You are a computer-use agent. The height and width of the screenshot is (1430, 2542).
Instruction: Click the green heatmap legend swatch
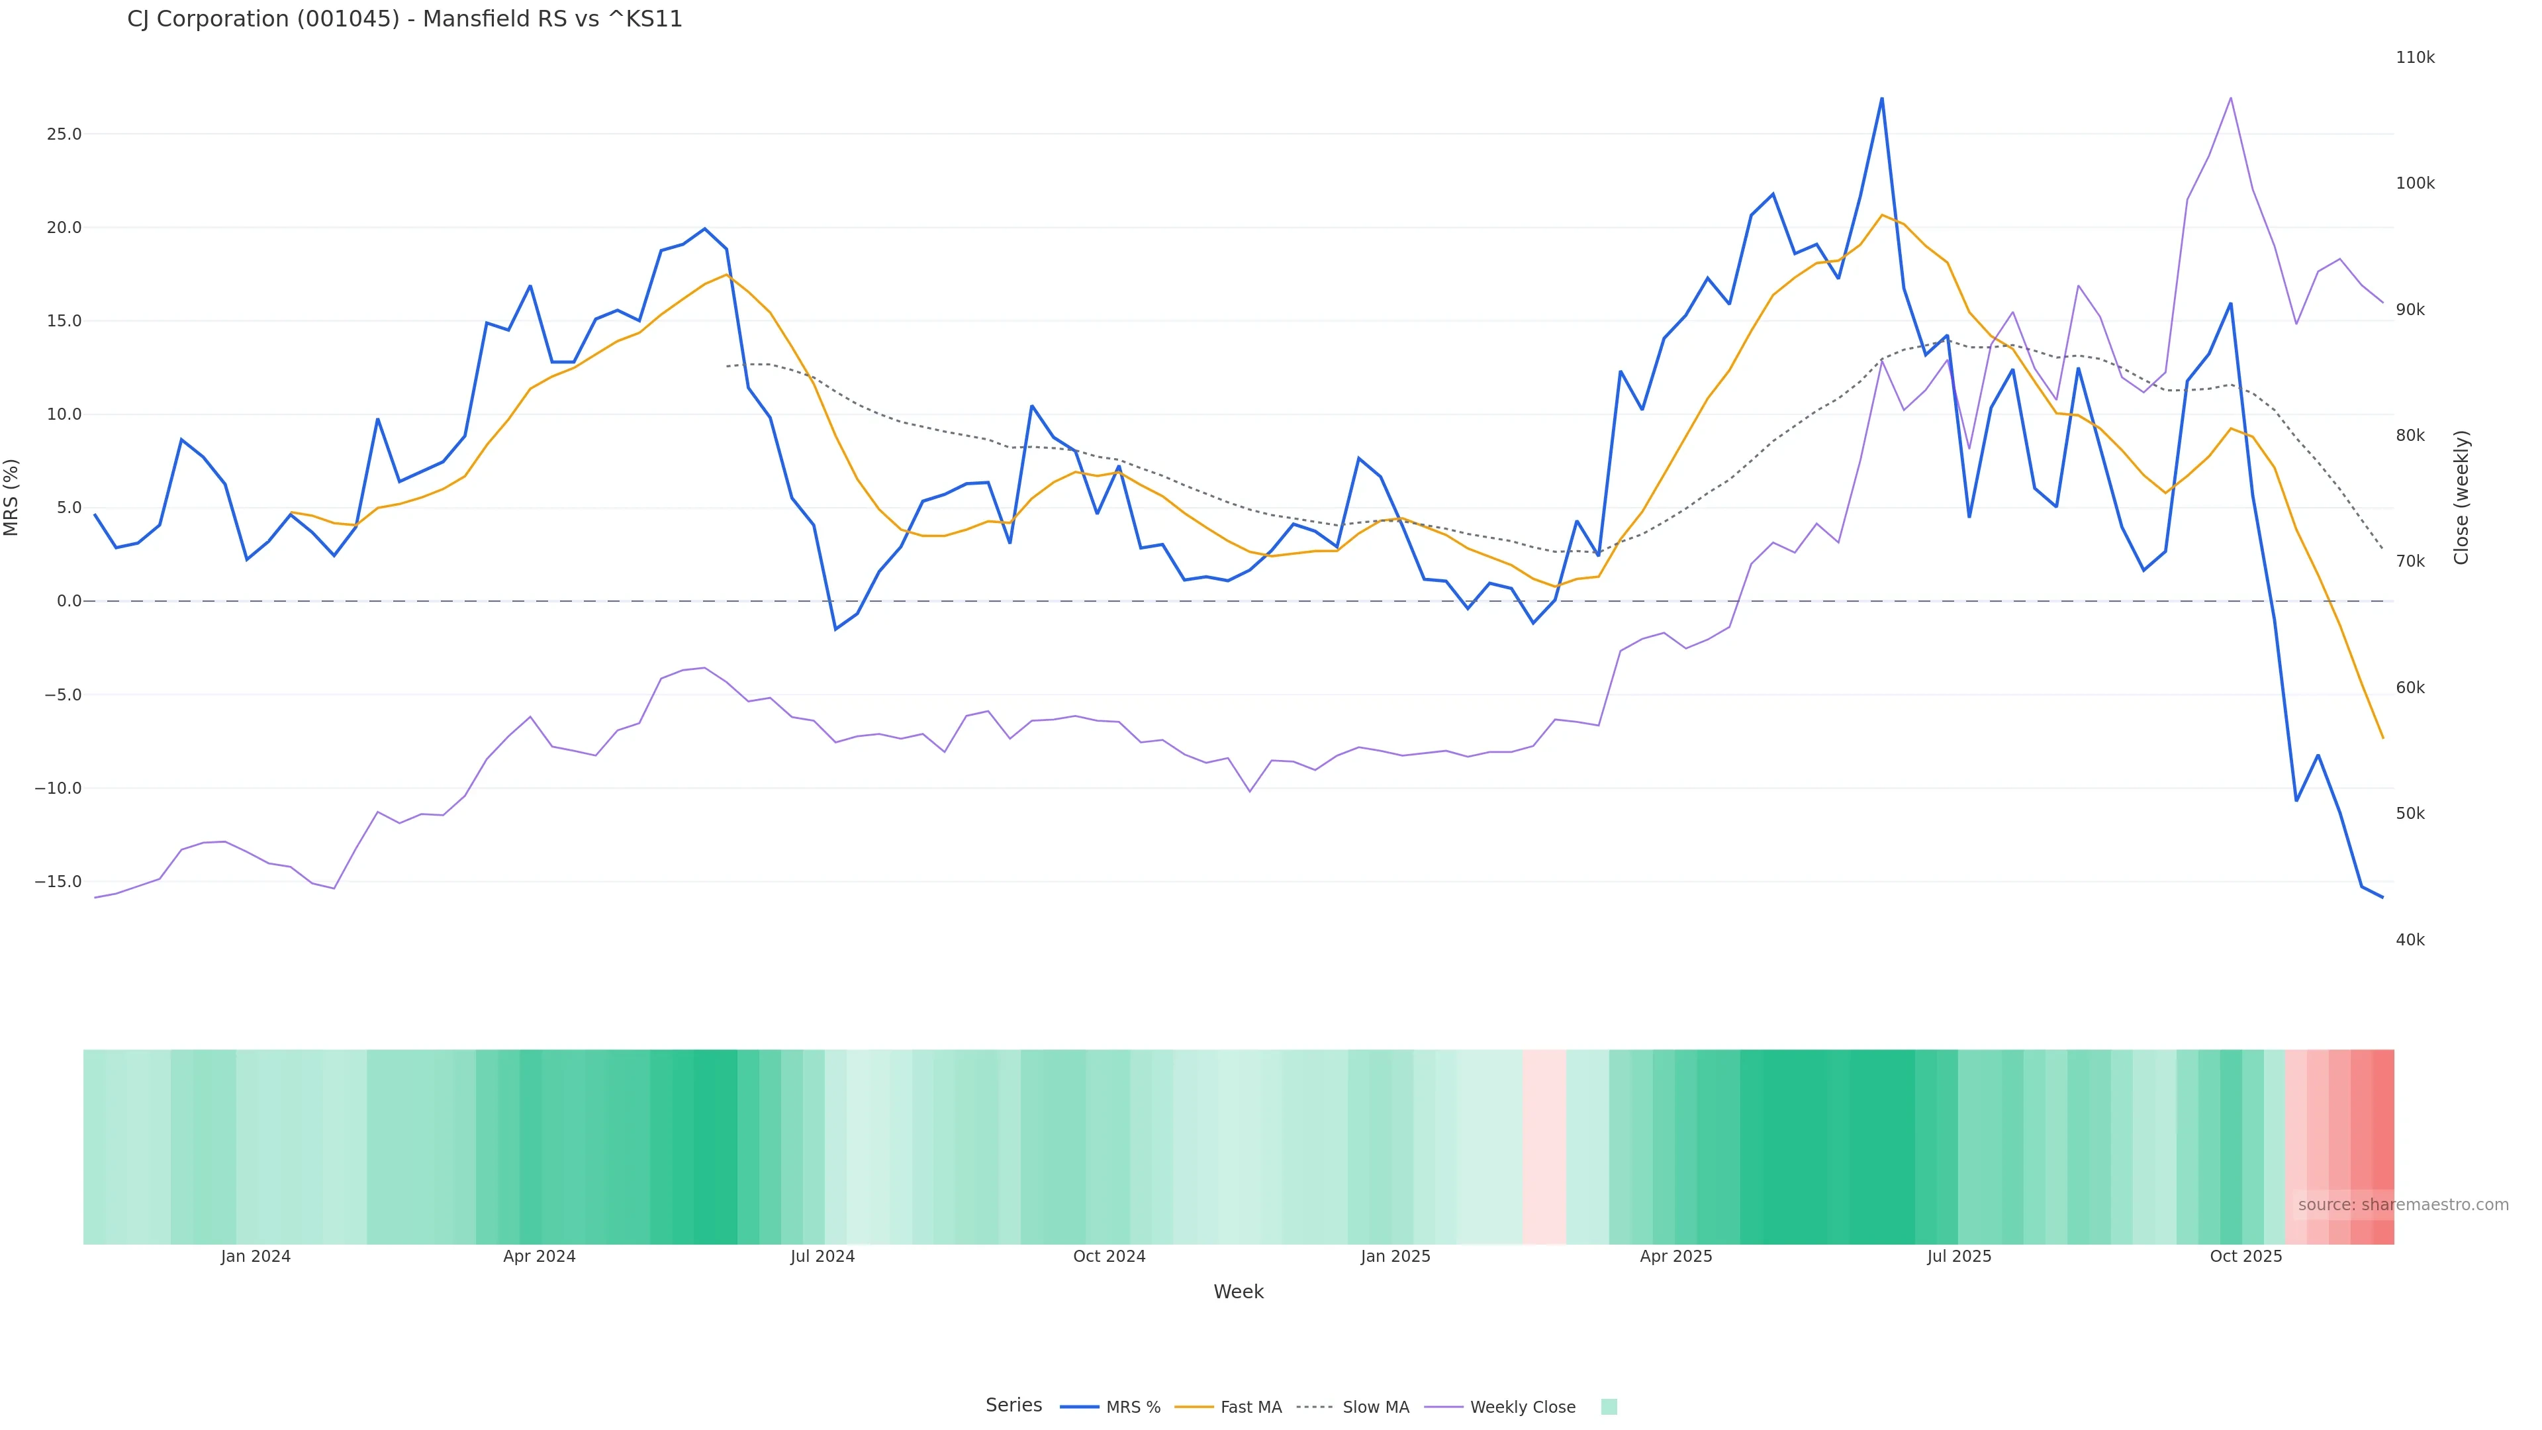(x=1609, y=1407)
